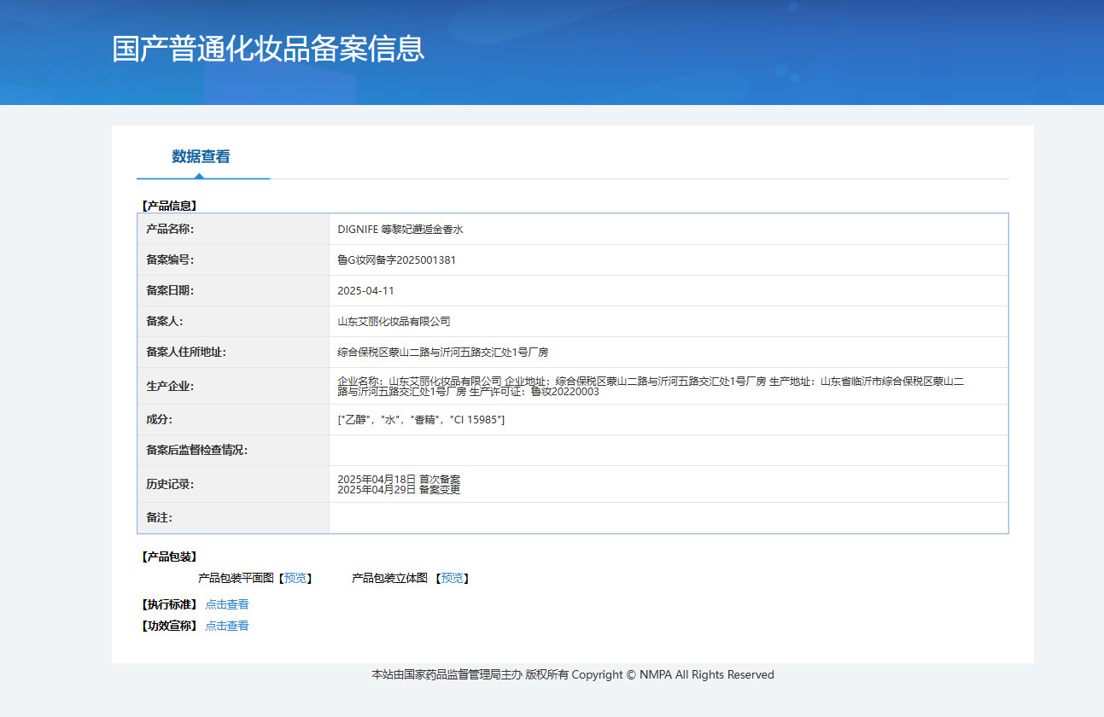Click the 备注 row label
Viewport: 1104px width, 717px height.
(x=160, y=518)
